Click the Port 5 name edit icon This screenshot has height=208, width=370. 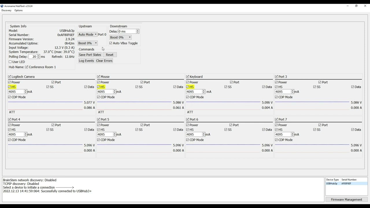pos(99,119)
